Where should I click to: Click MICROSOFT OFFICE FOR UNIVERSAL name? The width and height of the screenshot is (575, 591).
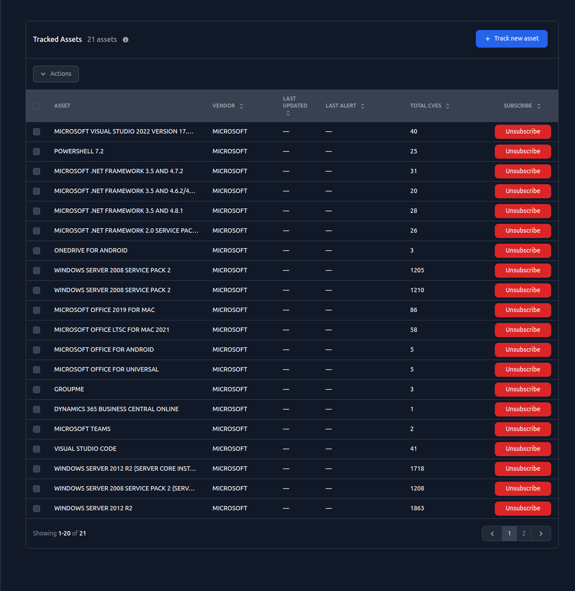point(107,369)
